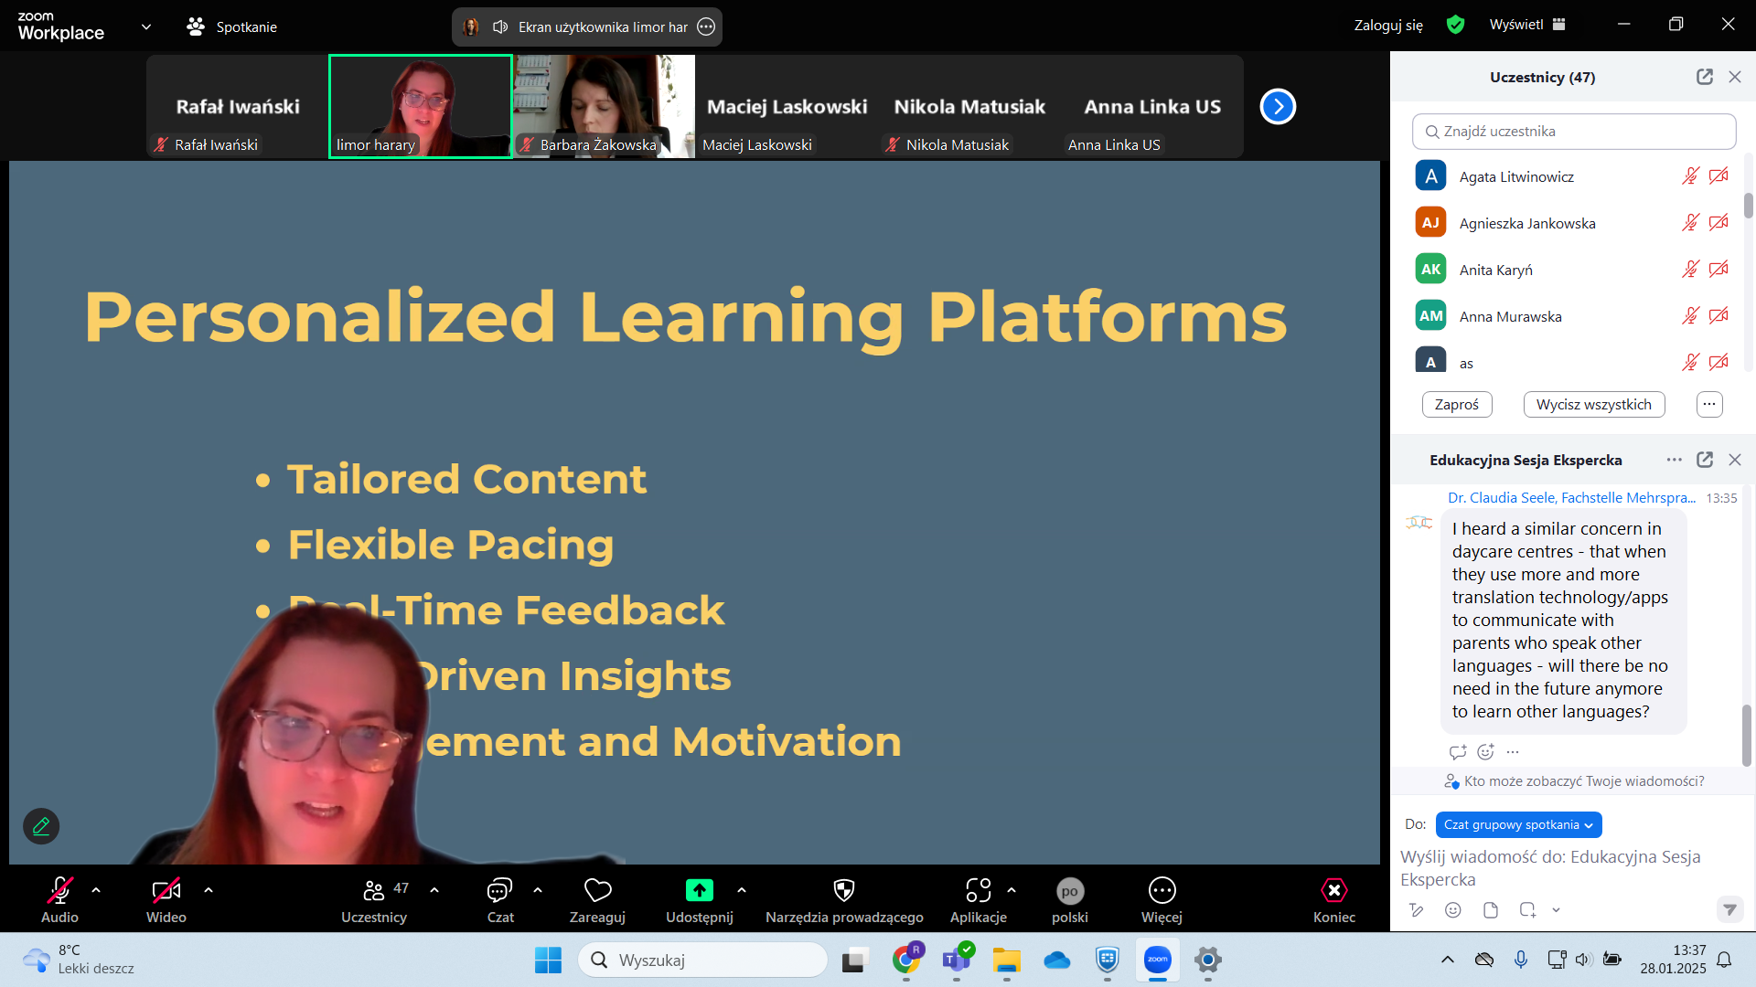Click the Zaproś button
The image size is (1756, 987).
(1456, 404)
